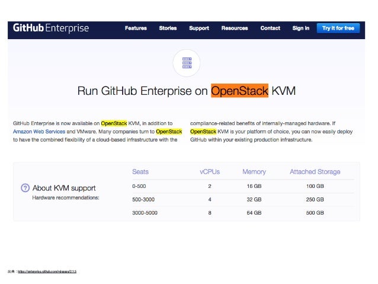This screenshot has width=378, height=284.
Task: Open the Support menu item
Action: coord(199,28)
